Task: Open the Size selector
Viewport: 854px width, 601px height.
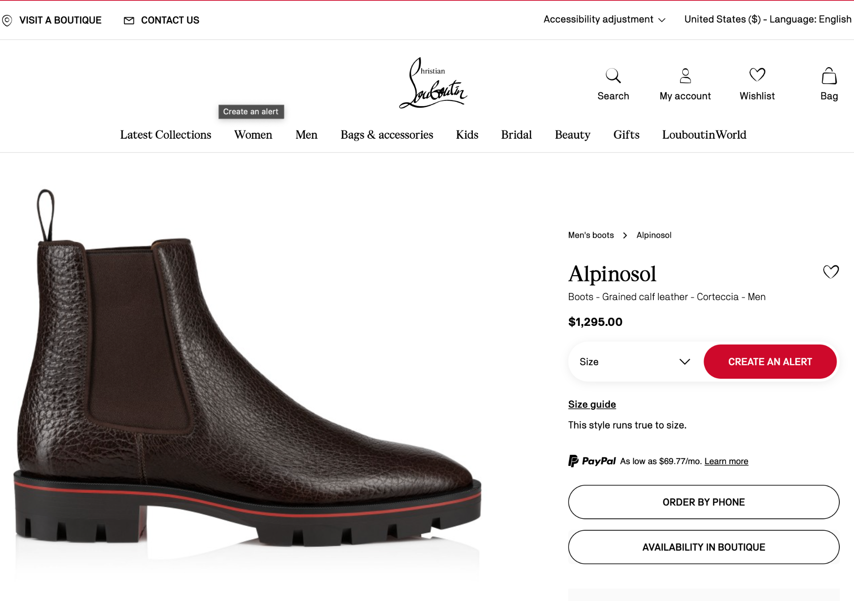Action: point(636,361)
